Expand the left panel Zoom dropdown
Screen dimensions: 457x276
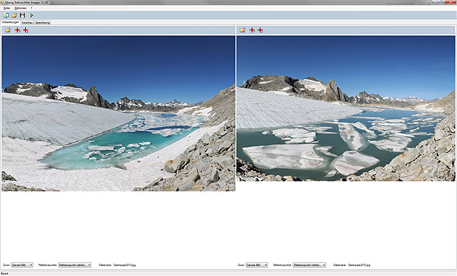tap(22, 265)
